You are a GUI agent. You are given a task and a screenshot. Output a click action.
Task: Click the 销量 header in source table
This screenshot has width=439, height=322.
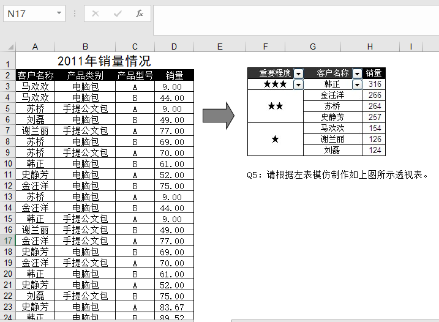tap(174, 75)
